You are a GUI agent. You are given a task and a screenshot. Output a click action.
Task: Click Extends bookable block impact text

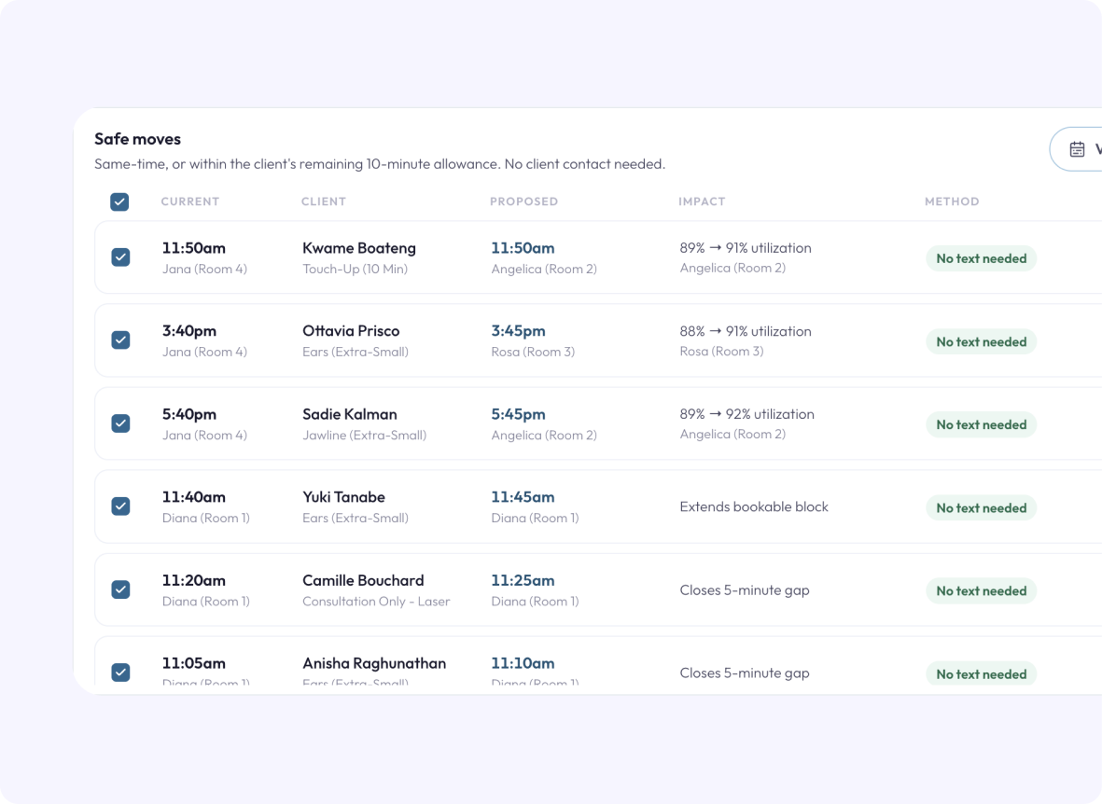(x=754, y=506)
